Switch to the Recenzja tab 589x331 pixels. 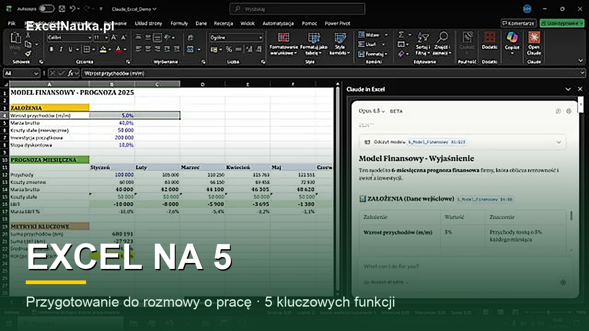point(224,23)
